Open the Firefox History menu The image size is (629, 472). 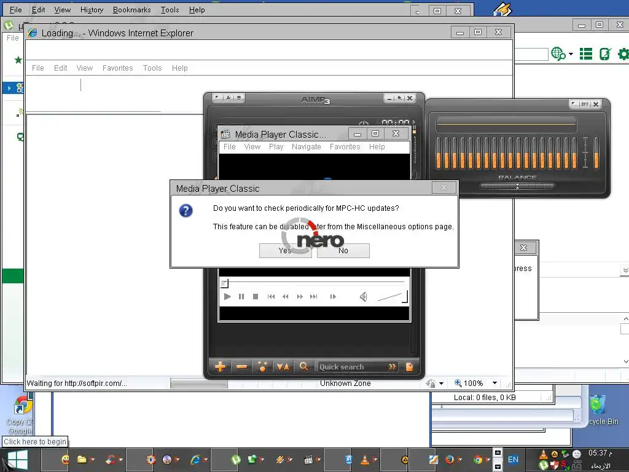tap(92, 10)
